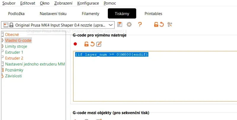
Task: Select Obecné in the settings tree
Action: click(12, 35)
